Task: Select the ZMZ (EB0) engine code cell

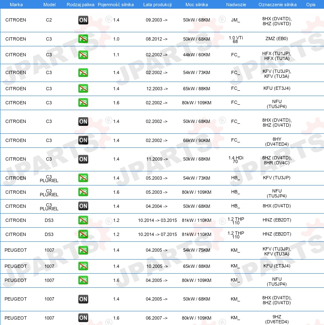Action: (x=277, y=39)
